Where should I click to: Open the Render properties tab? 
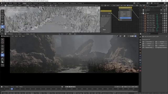pos(140,40)
